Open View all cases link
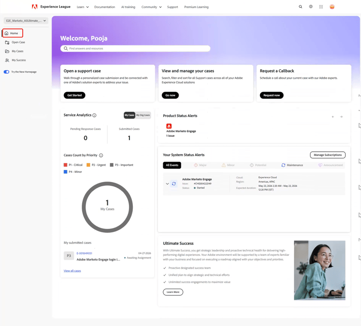Image resolution: width=361 pixels, height=326 pixels. pyautogui.click(x=72, y=271)
